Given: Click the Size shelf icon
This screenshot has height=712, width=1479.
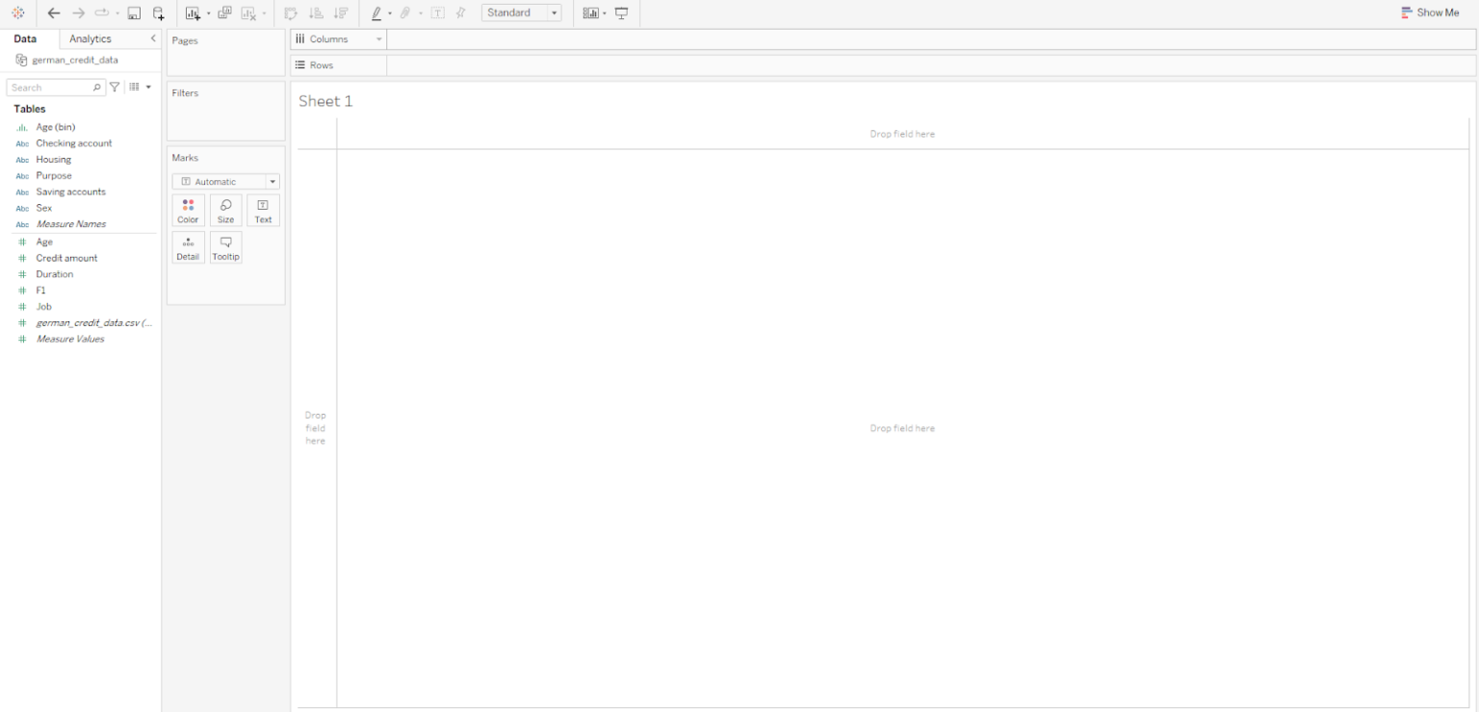Looking at the screenshot, I should pos(225,210).
